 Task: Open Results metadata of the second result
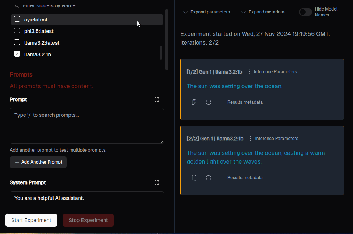pyautogui.click(x=242, y=178)
